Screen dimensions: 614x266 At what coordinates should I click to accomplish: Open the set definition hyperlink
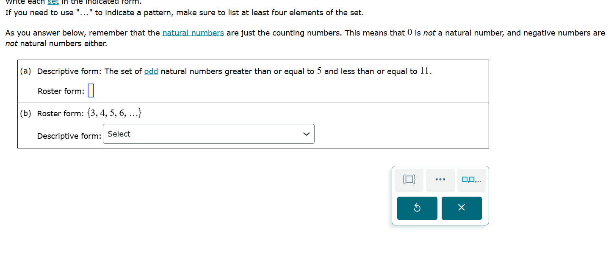point(53,3)
